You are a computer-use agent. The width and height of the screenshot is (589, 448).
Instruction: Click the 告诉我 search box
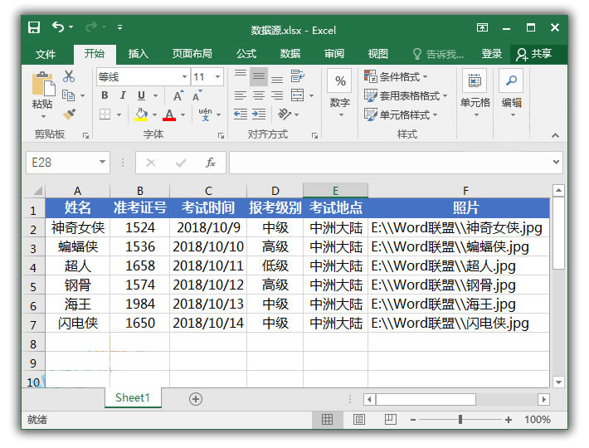(x=438, y=55)
